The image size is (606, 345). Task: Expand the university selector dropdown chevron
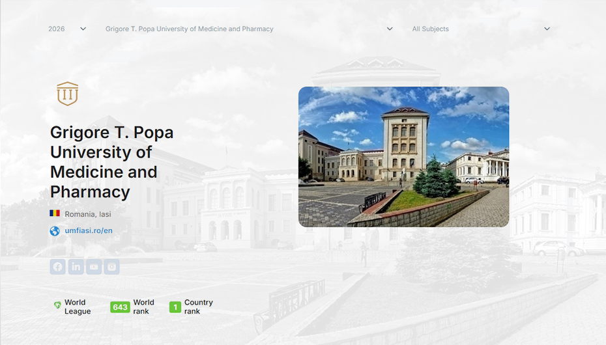[390, 29]
